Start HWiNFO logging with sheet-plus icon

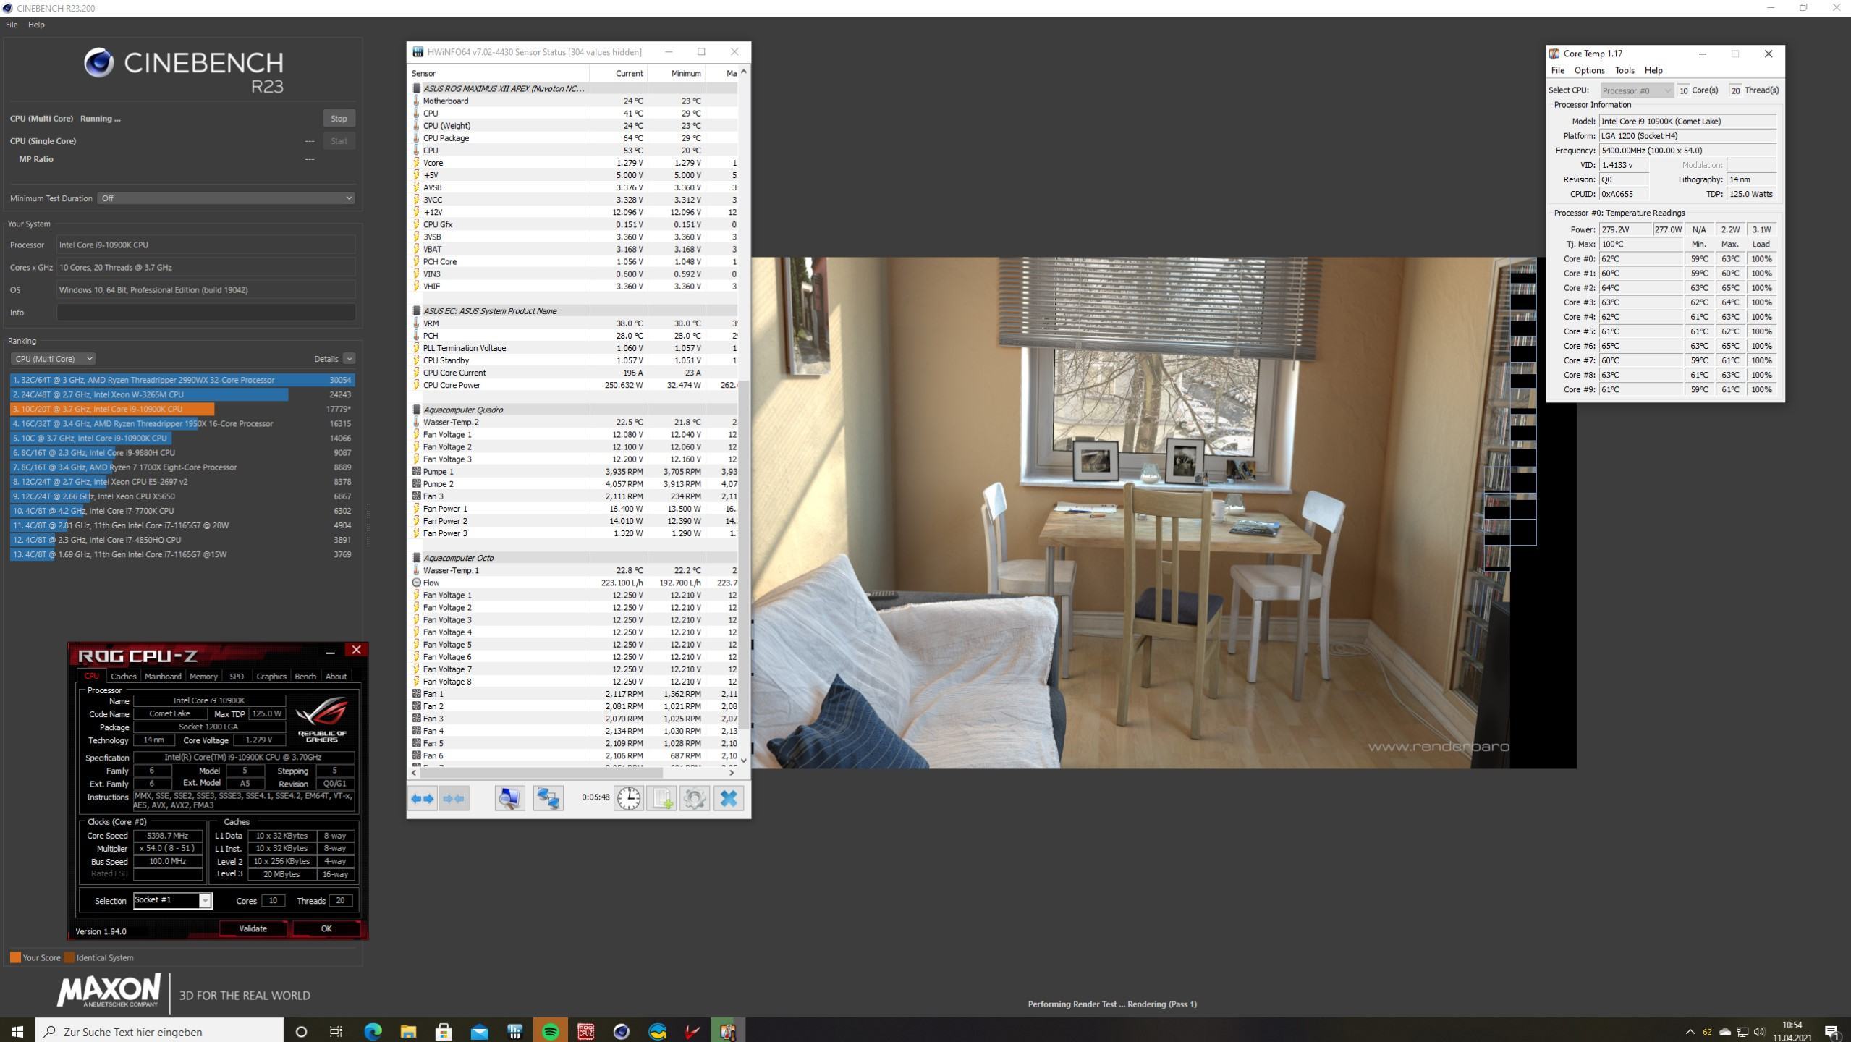point(661,799)
